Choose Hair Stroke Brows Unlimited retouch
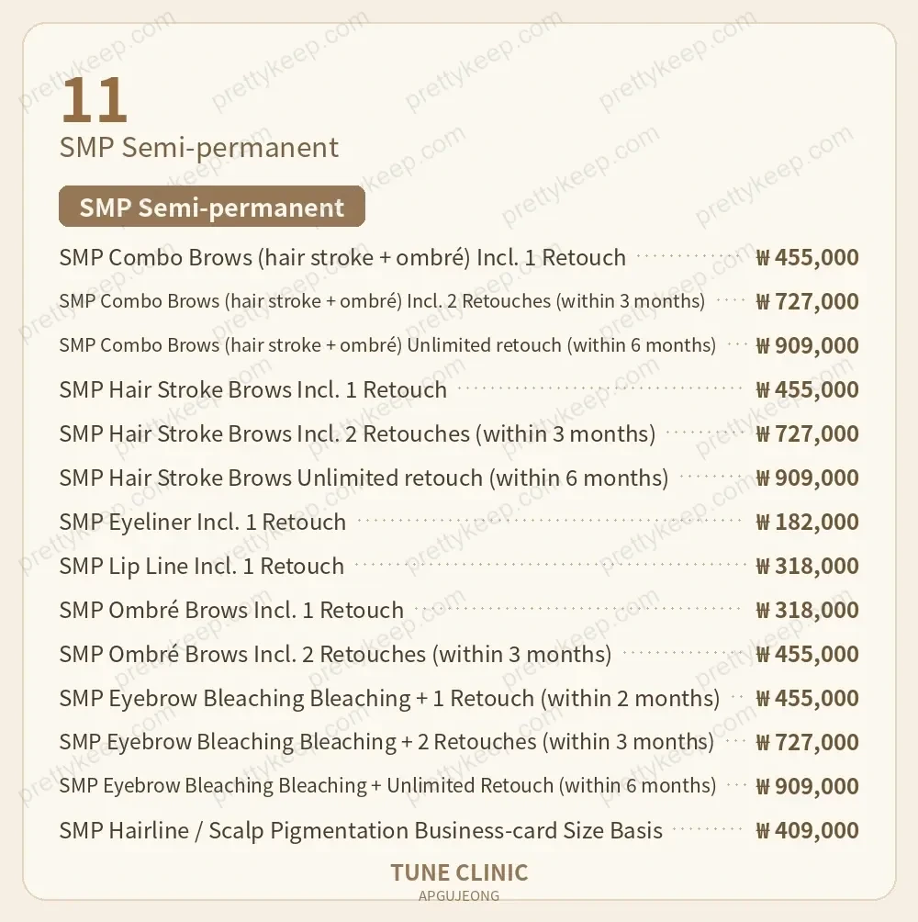The width and height of the screenshot is (918, 922). point(458,478)
